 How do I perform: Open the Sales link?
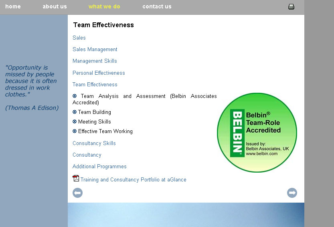(x=79, y=38)
